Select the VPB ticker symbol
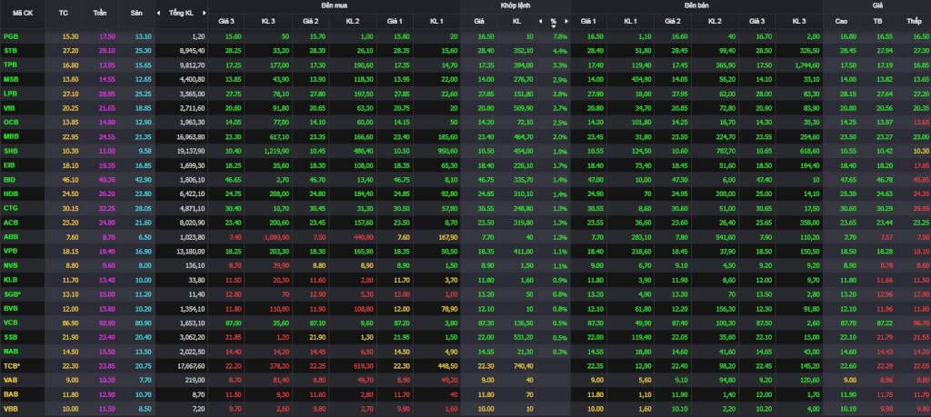The width and height of the screenshot is (931, 417). (11, 251)
